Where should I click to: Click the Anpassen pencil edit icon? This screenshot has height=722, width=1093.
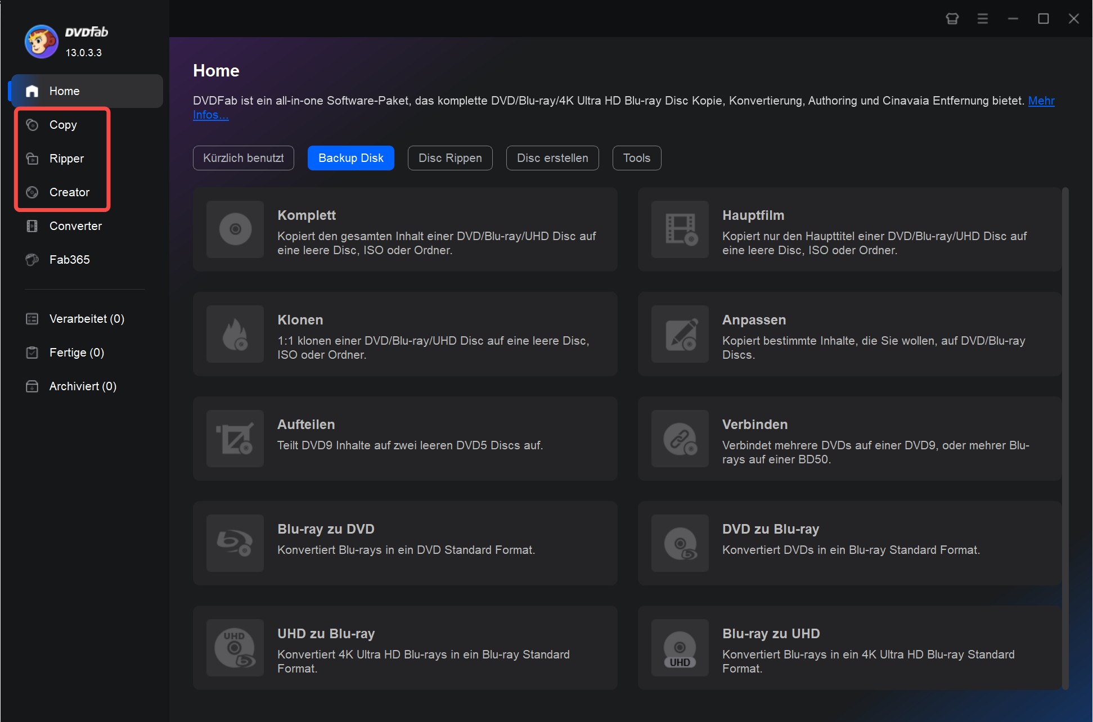(680, 334)
